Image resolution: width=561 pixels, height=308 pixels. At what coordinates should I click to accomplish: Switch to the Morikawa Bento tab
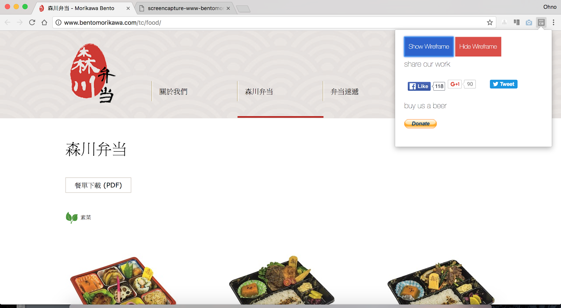point(84,8)
